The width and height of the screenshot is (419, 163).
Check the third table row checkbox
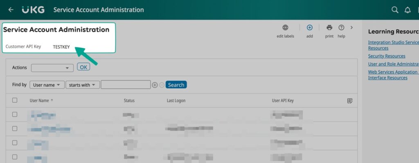(15, 143)
